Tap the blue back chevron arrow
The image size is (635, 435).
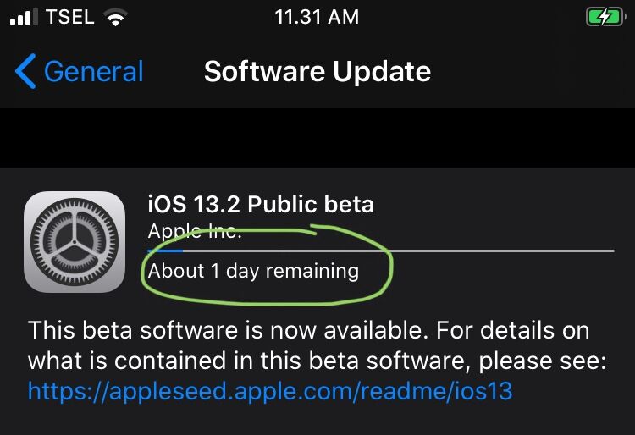pyautogui.click(x=25, y=71)
